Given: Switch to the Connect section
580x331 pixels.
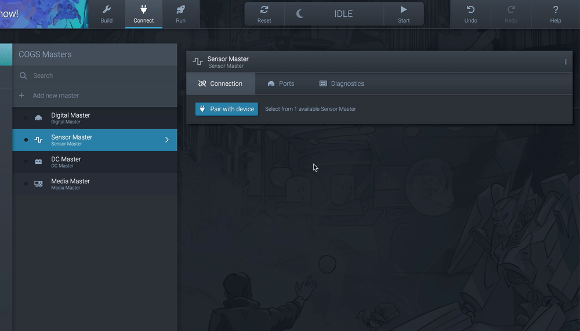Looking at the screenshot, I should pyautogui.click(x=143, y=14).
